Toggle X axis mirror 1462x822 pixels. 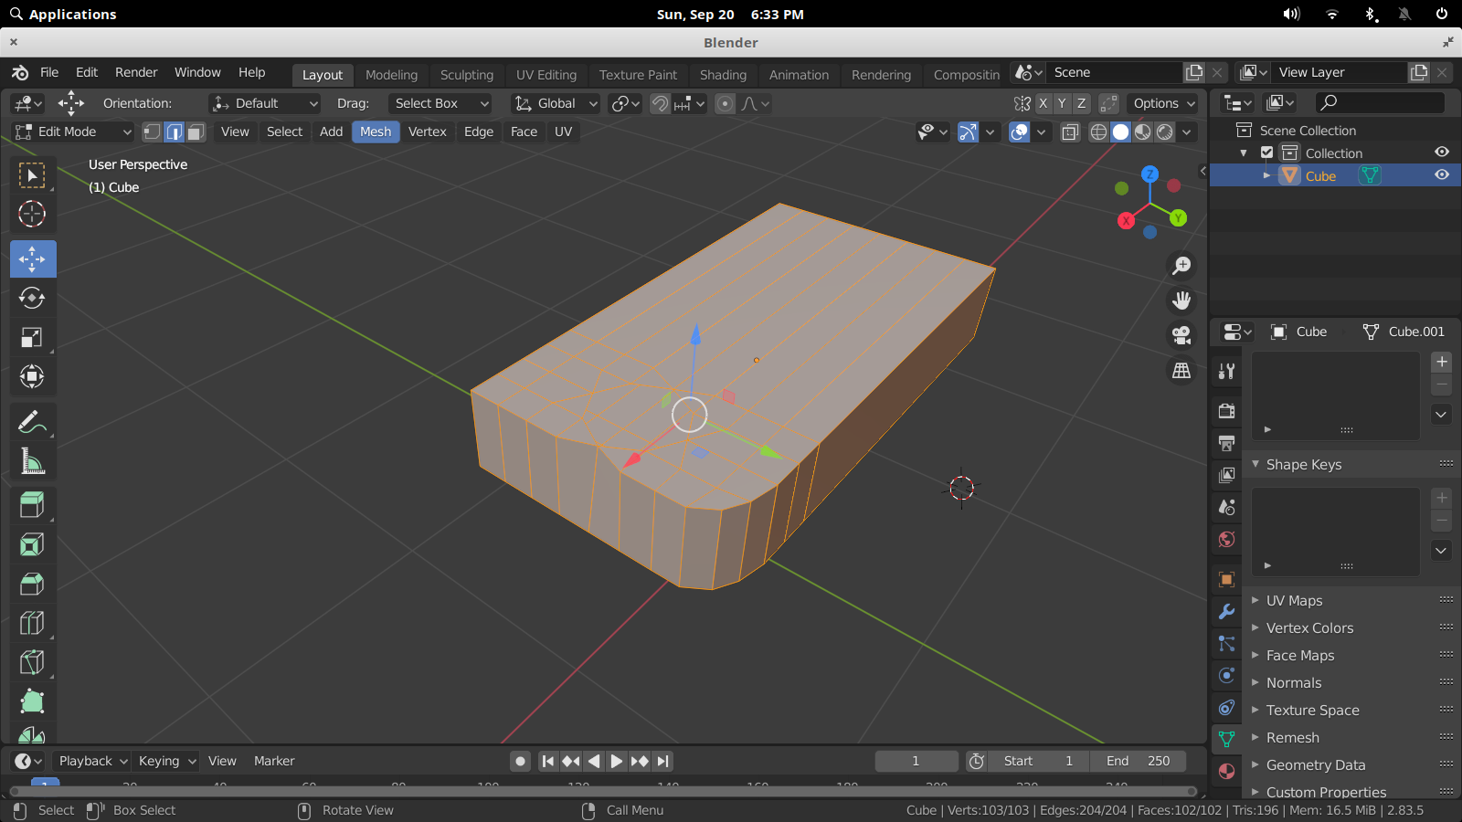(1043, 103)
